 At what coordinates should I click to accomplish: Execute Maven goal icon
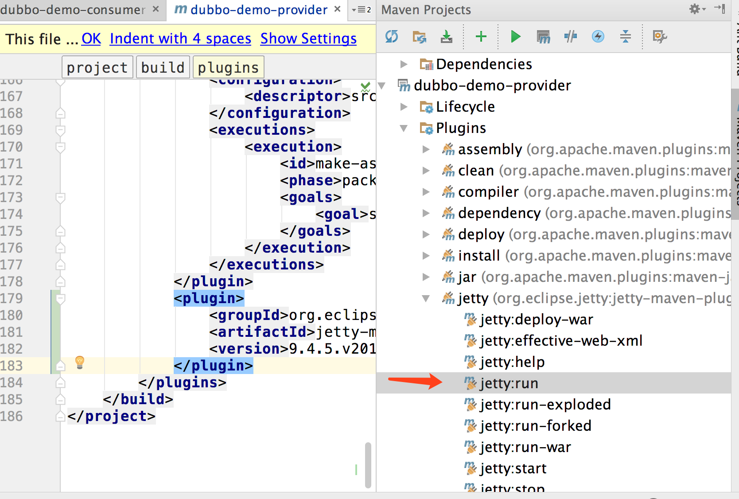pos(543,36)
